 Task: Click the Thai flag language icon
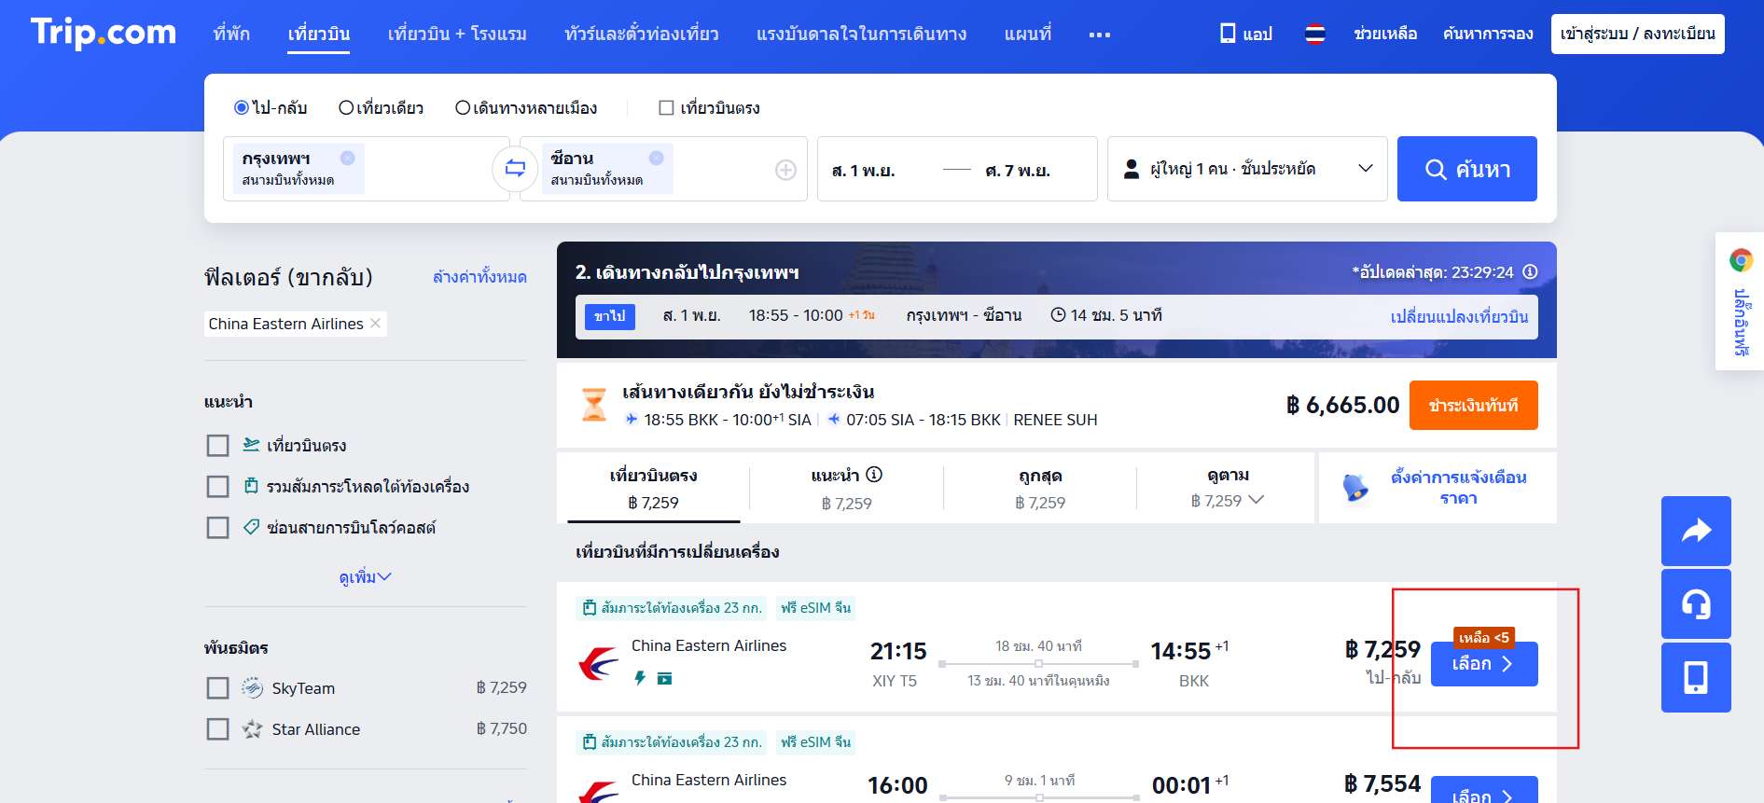(x=1314, y=35)
